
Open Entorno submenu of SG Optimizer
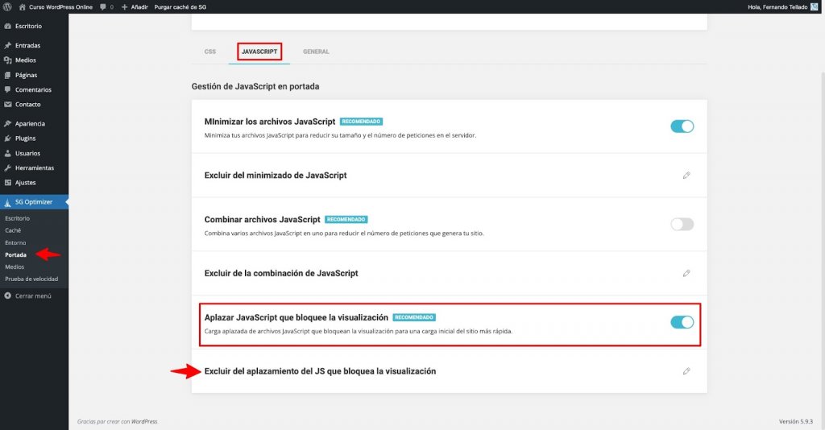15,243
